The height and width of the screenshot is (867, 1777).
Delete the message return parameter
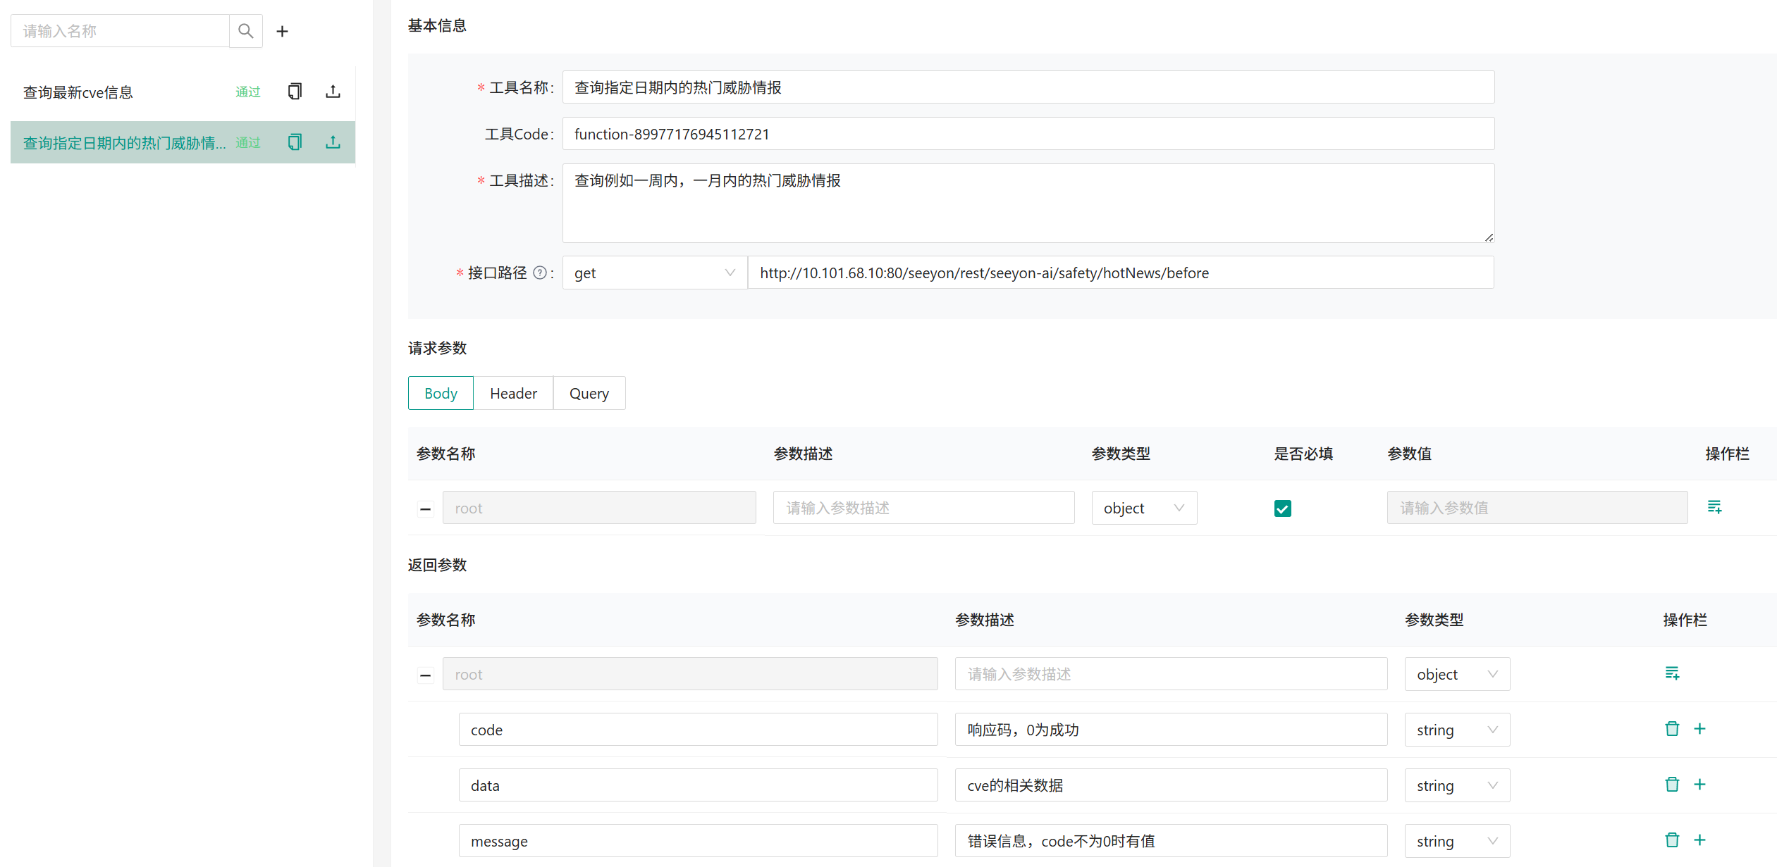1671,840
